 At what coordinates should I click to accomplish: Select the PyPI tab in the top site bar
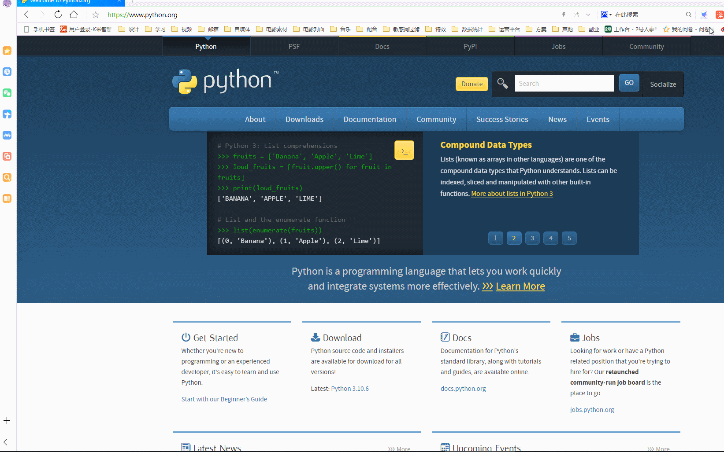click(470, 46)
